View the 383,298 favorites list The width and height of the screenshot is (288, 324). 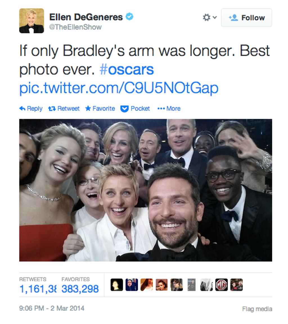tap(80, 289)
